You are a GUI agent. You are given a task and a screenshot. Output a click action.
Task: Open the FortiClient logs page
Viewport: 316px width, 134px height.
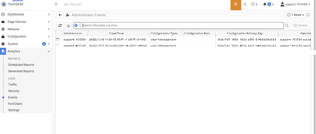coord(15,104)
